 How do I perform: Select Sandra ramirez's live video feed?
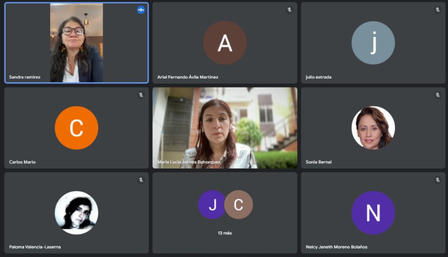point(76,43)
